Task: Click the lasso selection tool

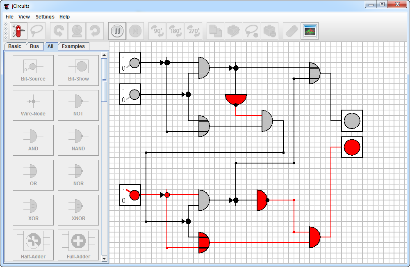Action: tap(36, 31)
